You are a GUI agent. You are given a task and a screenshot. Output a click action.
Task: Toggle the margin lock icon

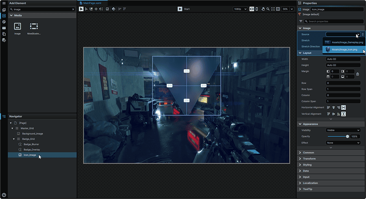[x=357, y=74]
